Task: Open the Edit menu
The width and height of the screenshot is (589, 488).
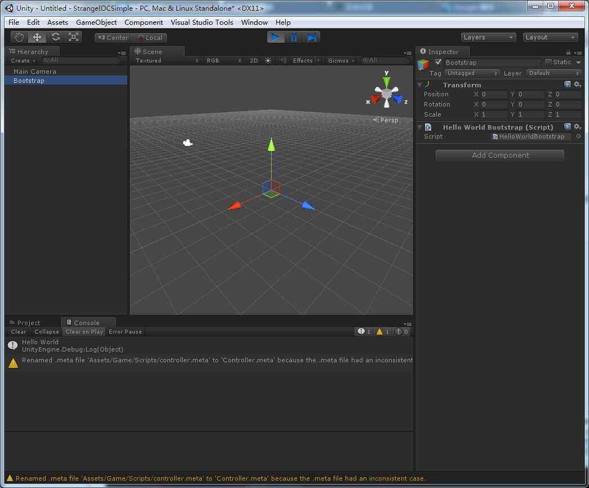Action: coord(33,22)
